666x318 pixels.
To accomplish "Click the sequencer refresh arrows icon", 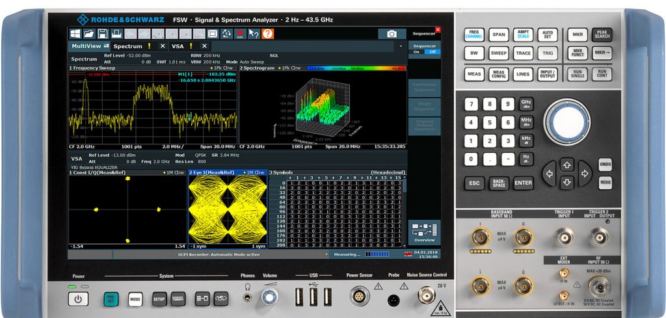I will coord(227,34).
